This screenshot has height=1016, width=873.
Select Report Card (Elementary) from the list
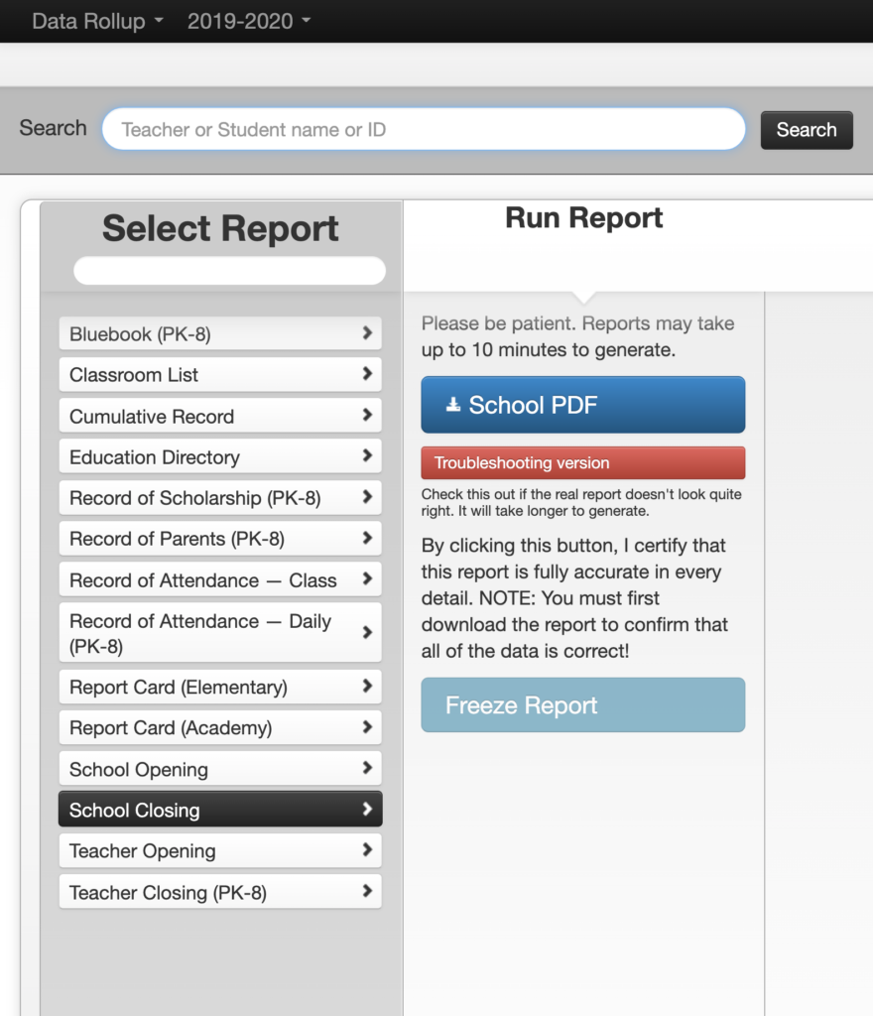pos(220,687)
